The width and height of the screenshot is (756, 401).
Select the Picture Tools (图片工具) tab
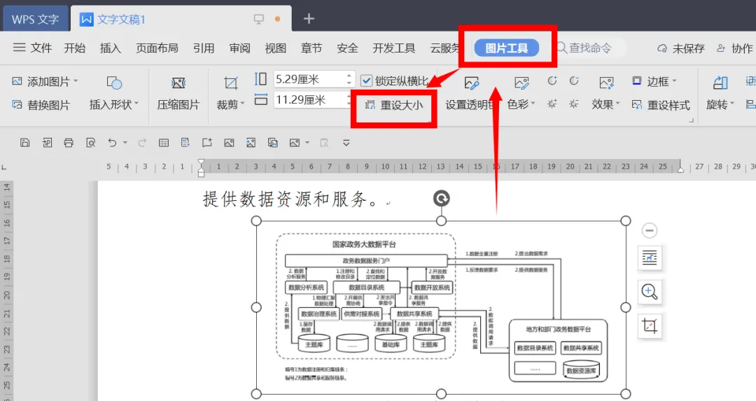pyautogui.click(x=506, y=48)
